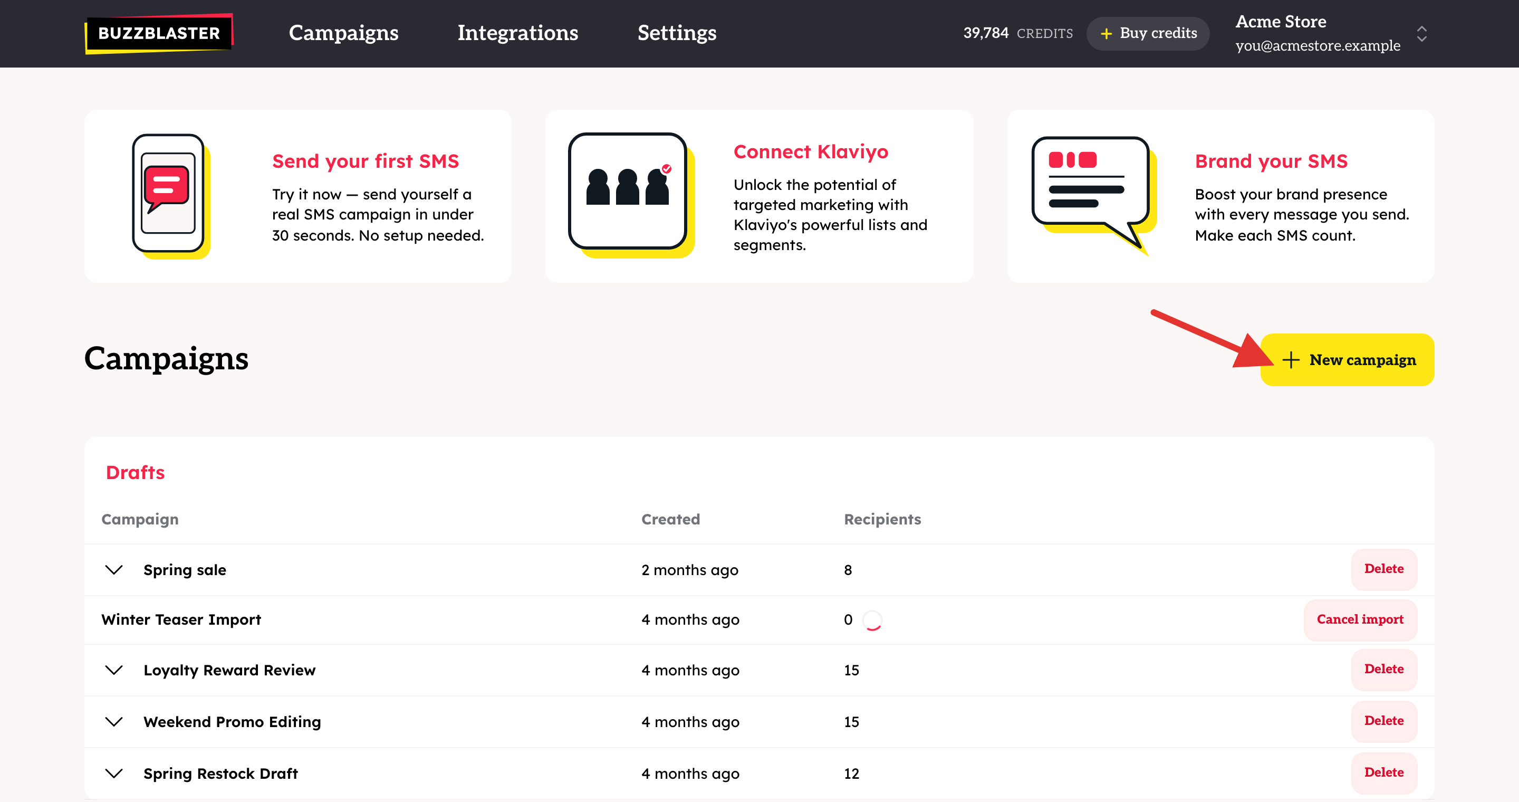Click the Winter Teaser import loading spinner
The width and height of the screenshot is (1519, 802).
872,620
